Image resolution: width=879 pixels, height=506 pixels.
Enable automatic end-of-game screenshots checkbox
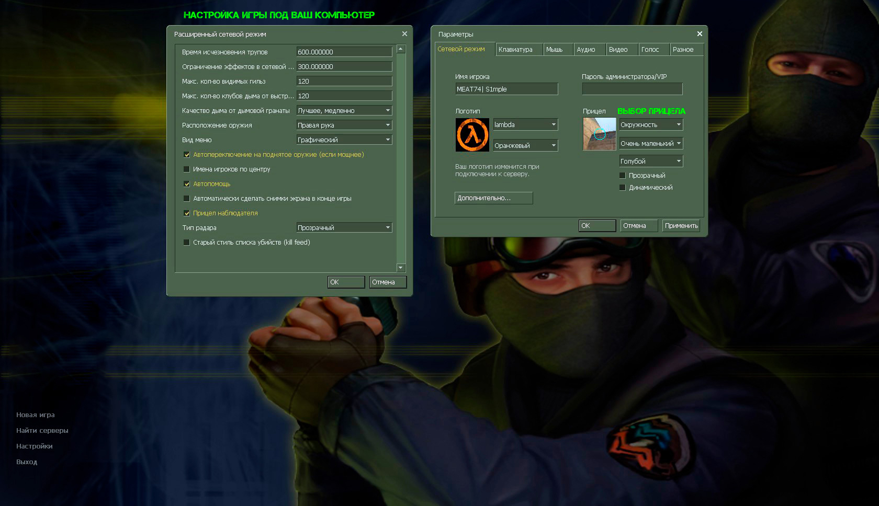[186, 199]
